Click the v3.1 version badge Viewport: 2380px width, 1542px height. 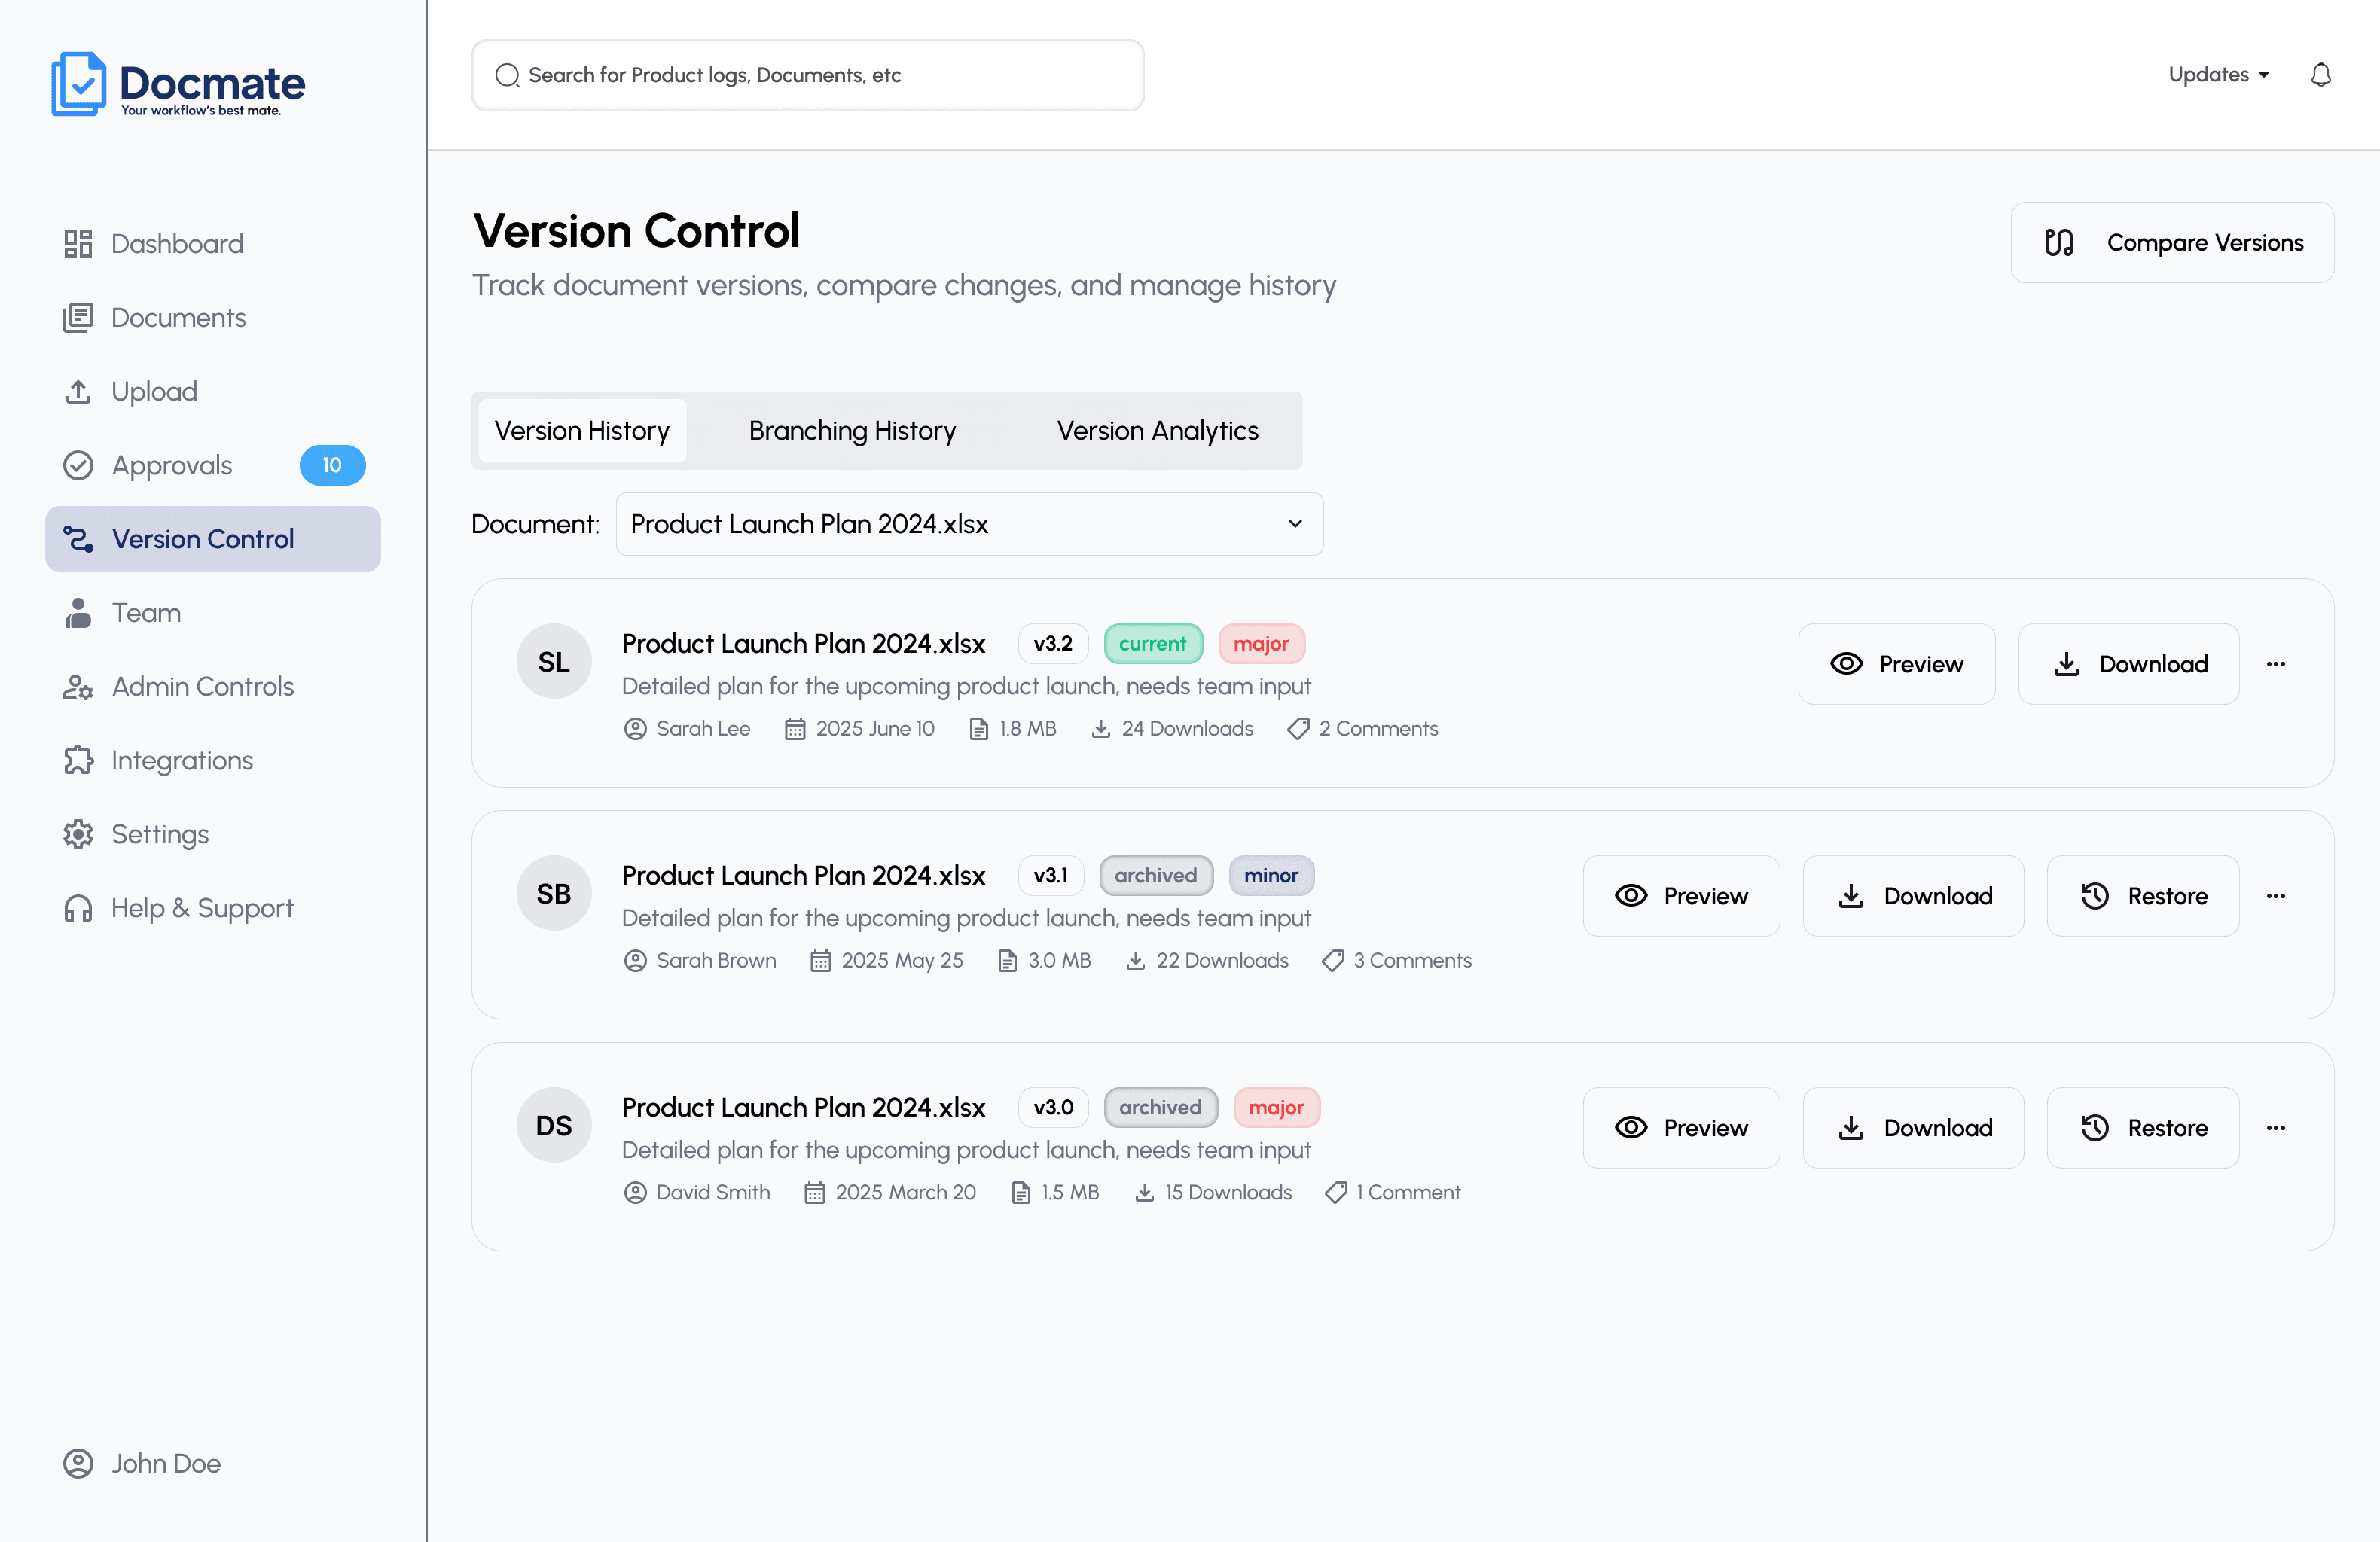[x=1051, y=876]
